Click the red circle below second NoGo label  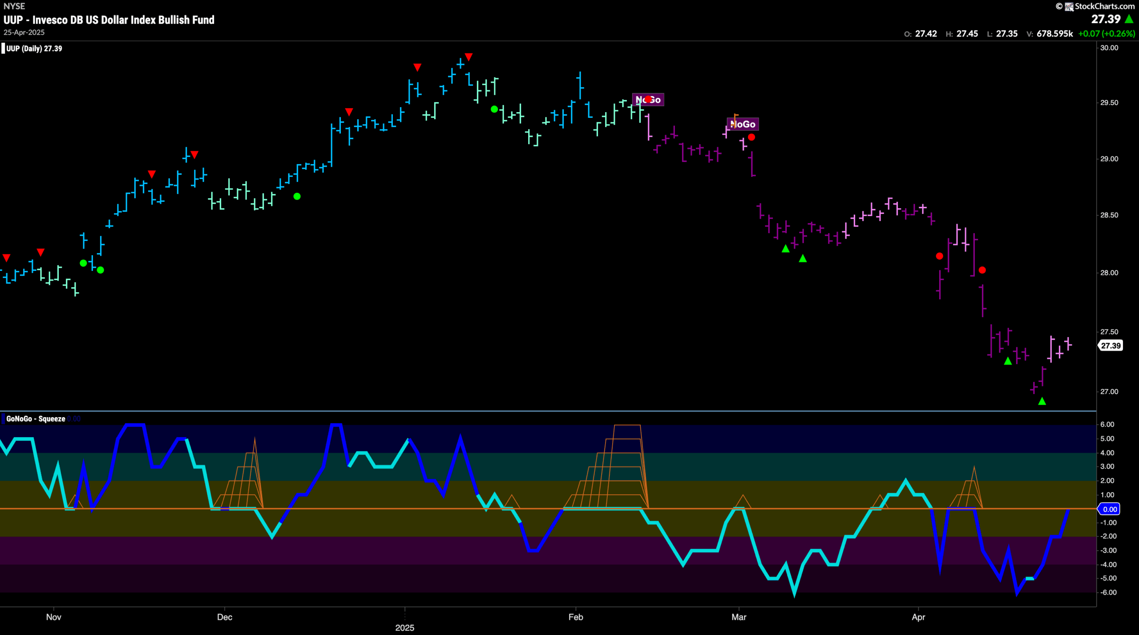click(751, 137)
